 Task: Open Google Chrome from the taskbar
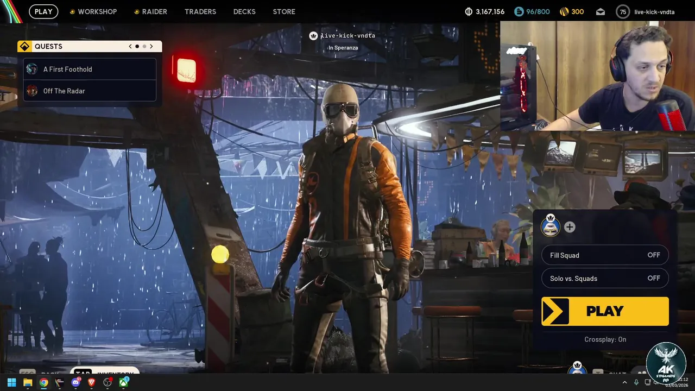tap(43, 382)
